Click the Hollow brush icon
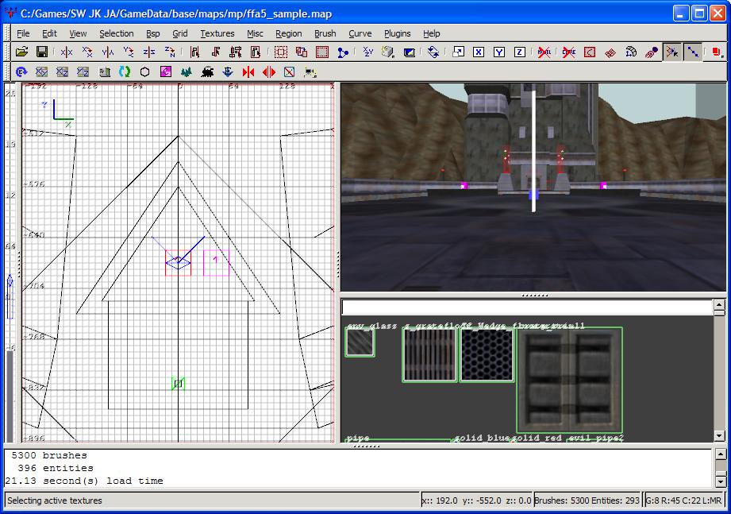Viewport: 731px width, 514px height. tap(322, 52)
